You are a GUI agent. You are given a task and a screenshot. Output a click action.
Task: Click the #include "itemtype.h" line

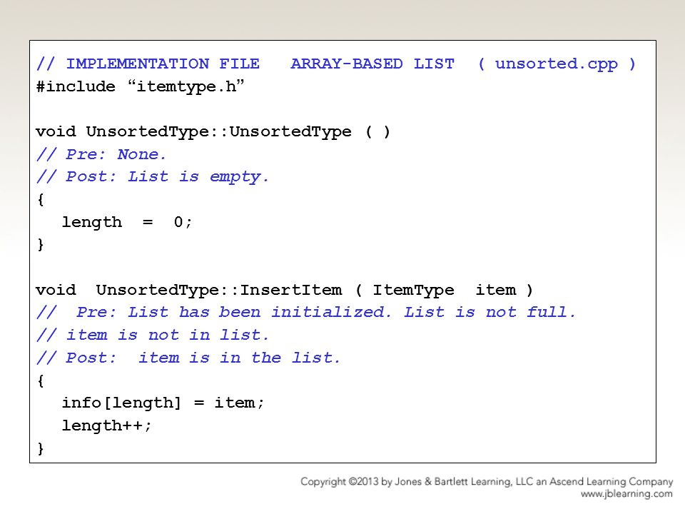(x=141, y=86)
